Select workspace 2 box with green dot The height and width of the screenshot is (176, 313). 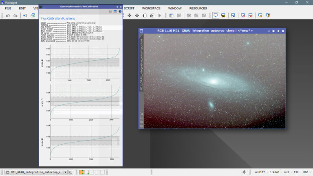[x=86, y=172]
